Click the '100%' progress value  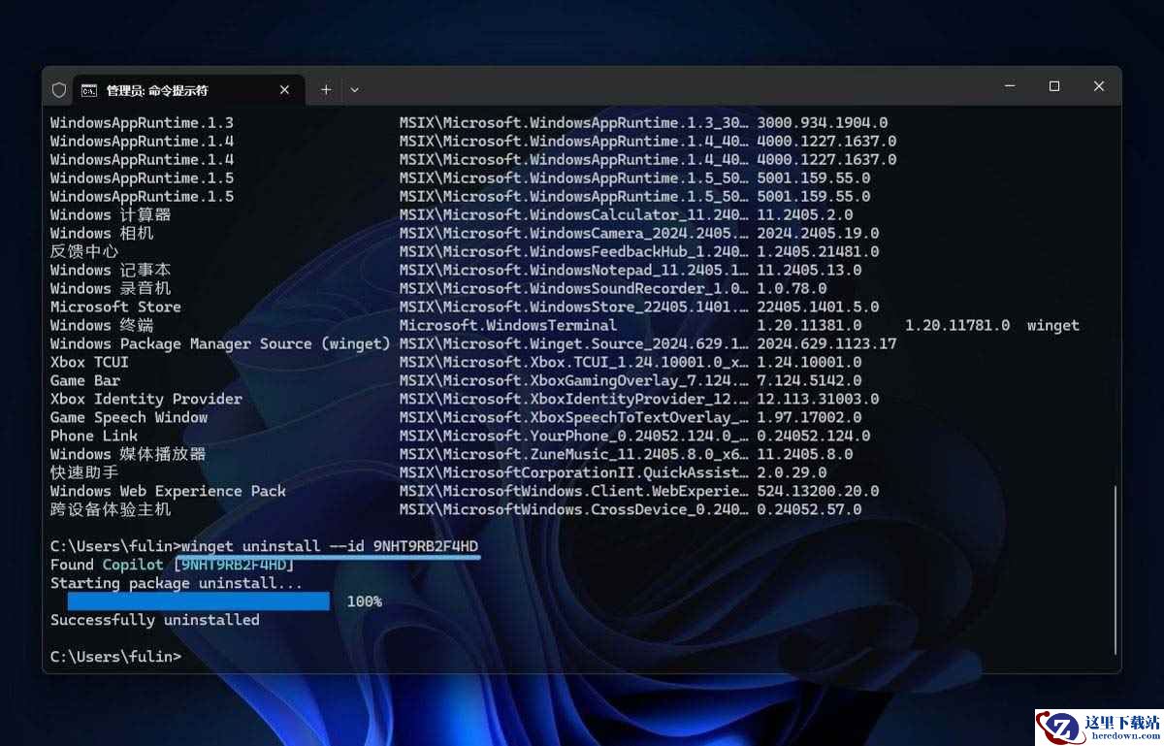coord(364,601)
